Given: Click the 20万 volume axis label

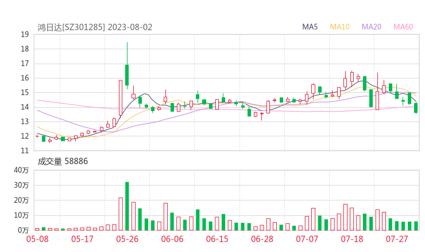Looking at the screenshot, I should (x=21, y=200).
